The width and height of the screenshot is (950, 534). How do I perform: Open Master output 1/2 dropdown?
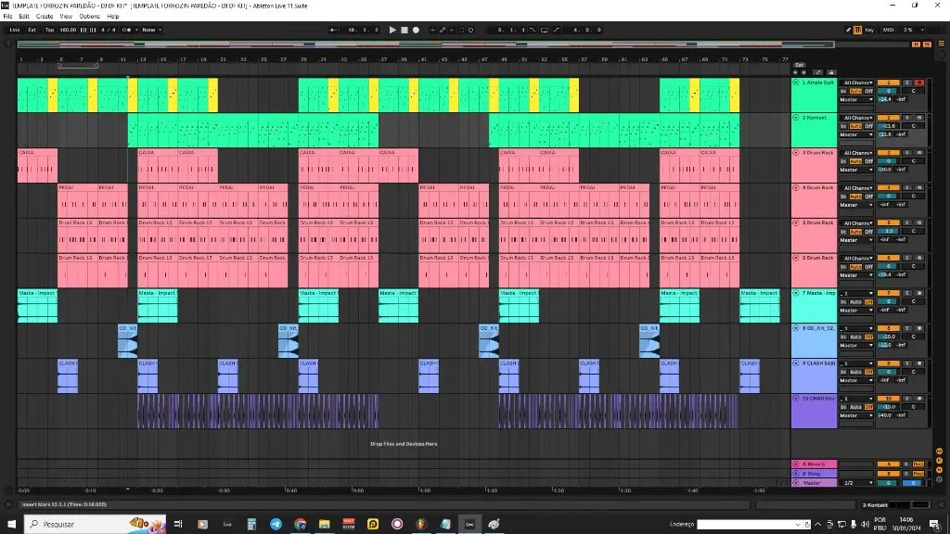(x=856, y=483)
